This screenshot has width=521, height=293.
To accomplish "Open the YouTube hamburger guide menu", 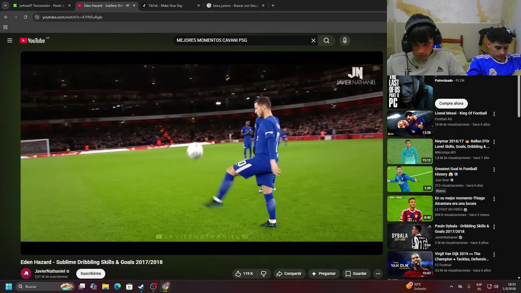I will click(10, 40).
